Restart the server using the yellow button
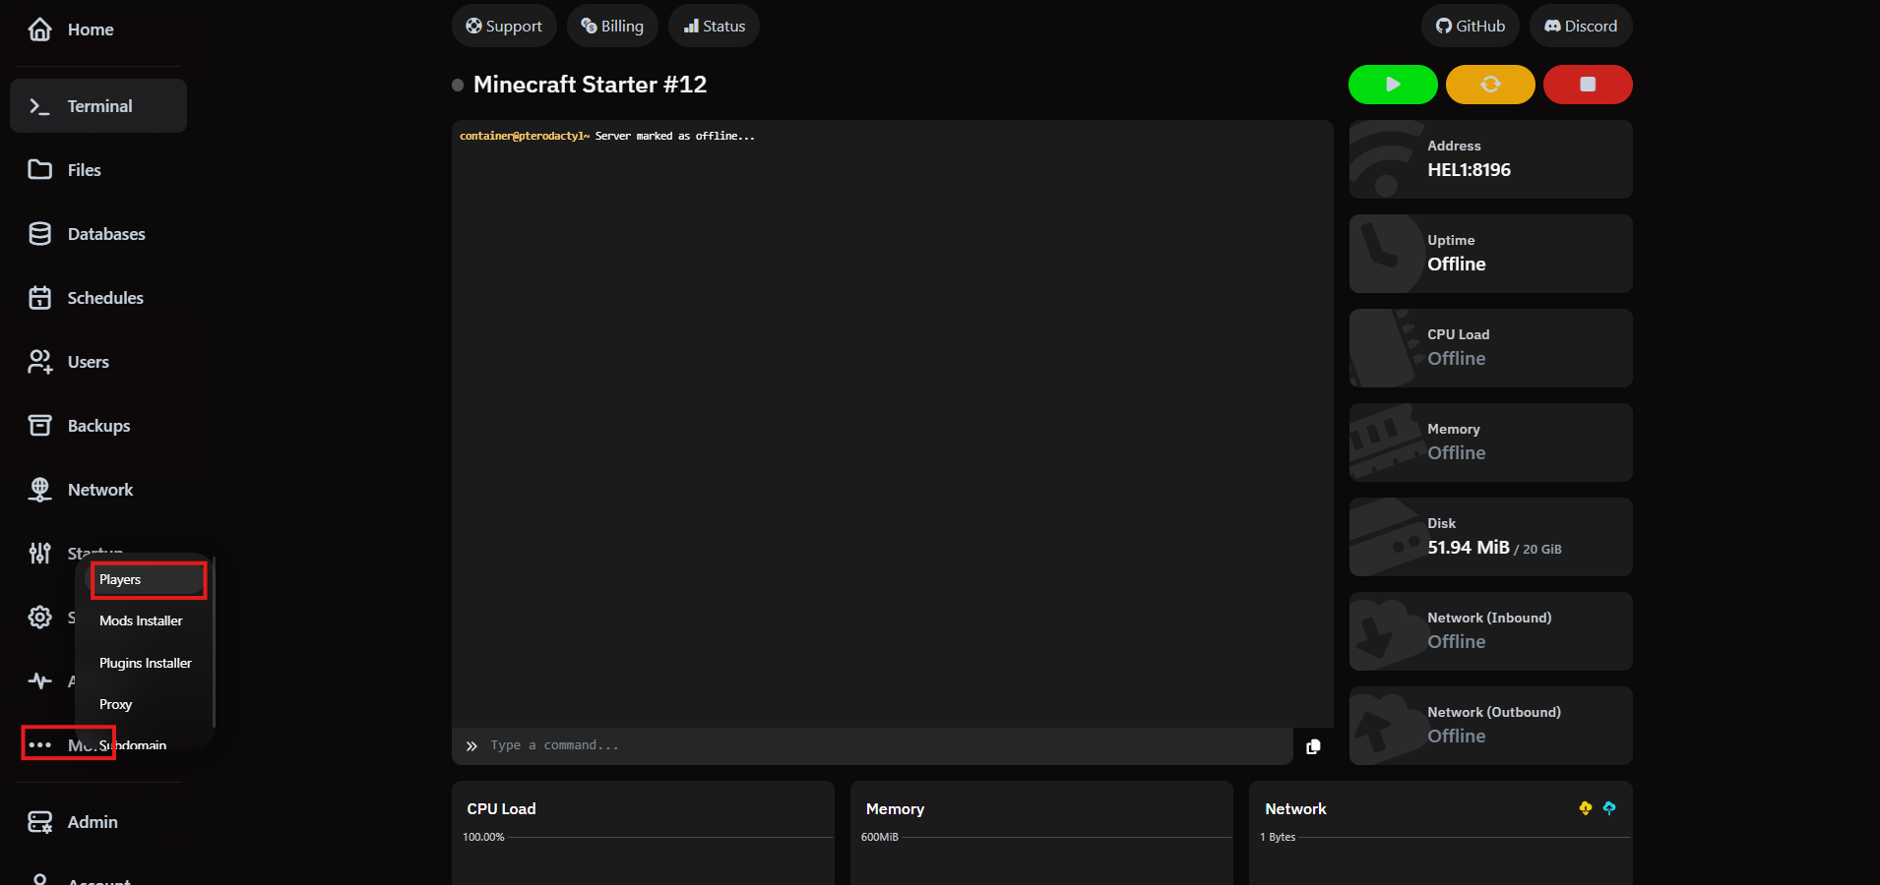This screenshot has width=1880, height=885. click(x=1488, y=85)
